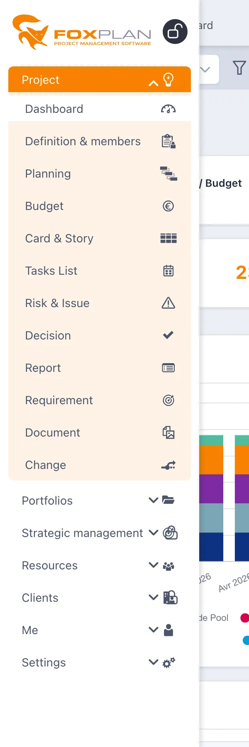The height and width of the screenshot is (747, 249).
Task: Toggle the sidebar lock button
Action: (x=175, y=32)
